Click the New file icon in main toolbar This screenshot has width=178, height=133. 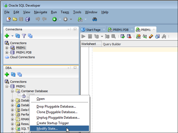[8, 19]
